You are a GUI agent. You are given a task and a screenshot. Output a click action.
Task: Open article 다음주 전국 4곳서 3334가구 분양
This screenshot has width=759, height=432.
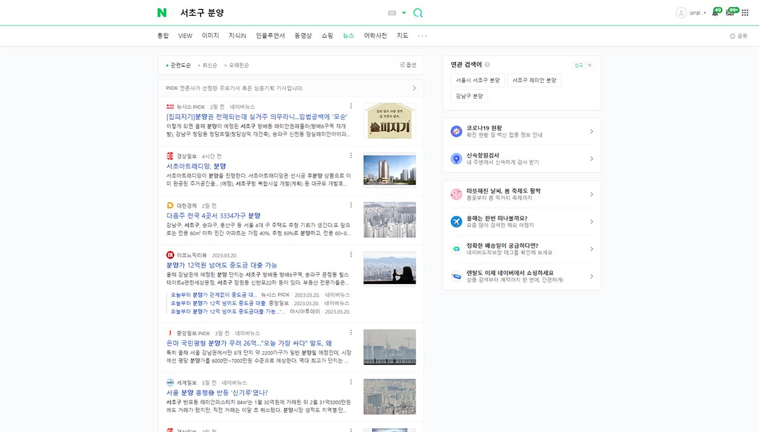click(213, 216)
